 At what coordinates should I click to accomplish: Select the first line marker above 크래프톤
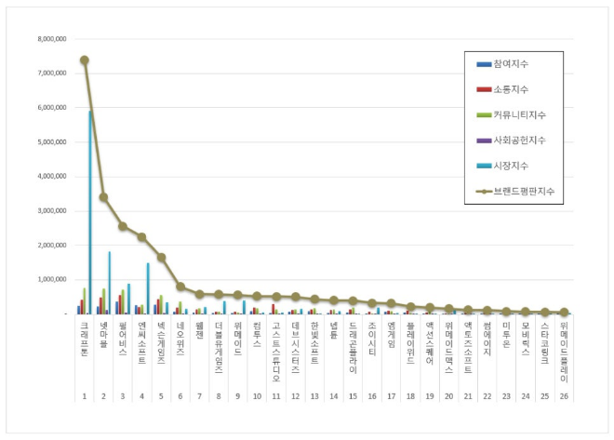84,60
